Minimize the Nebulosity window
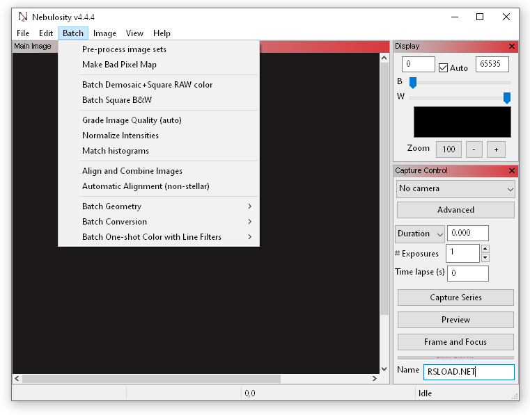The width and height of the screenshot is (530, 415). coord(455,17)
